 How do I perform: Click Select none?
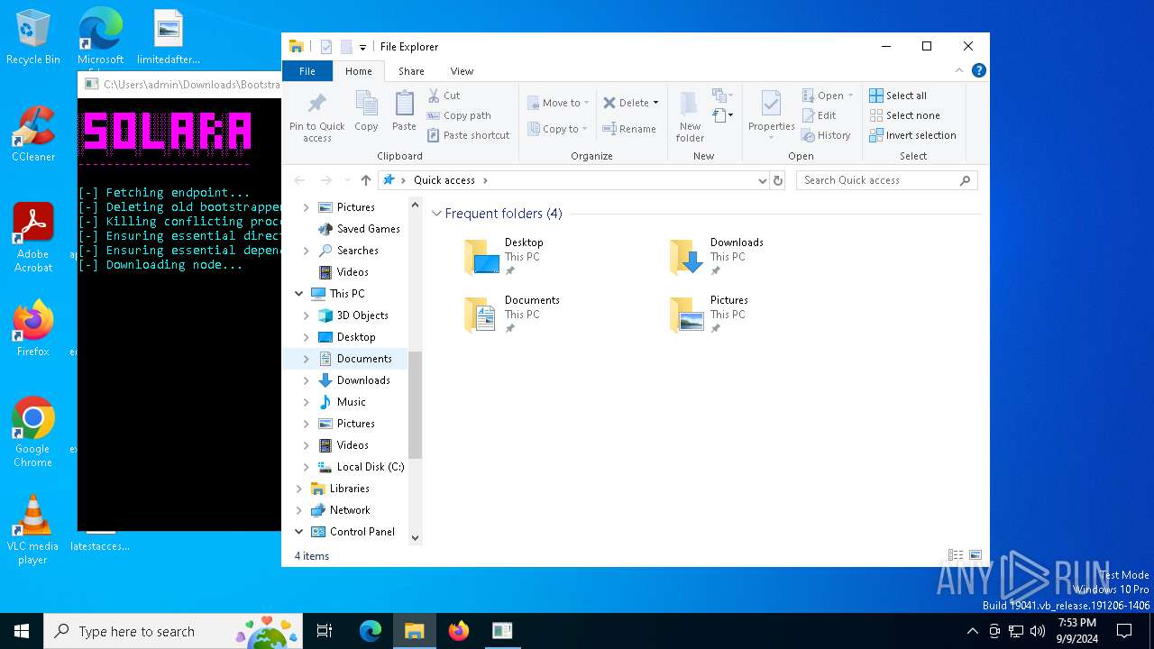coord(904,115)
